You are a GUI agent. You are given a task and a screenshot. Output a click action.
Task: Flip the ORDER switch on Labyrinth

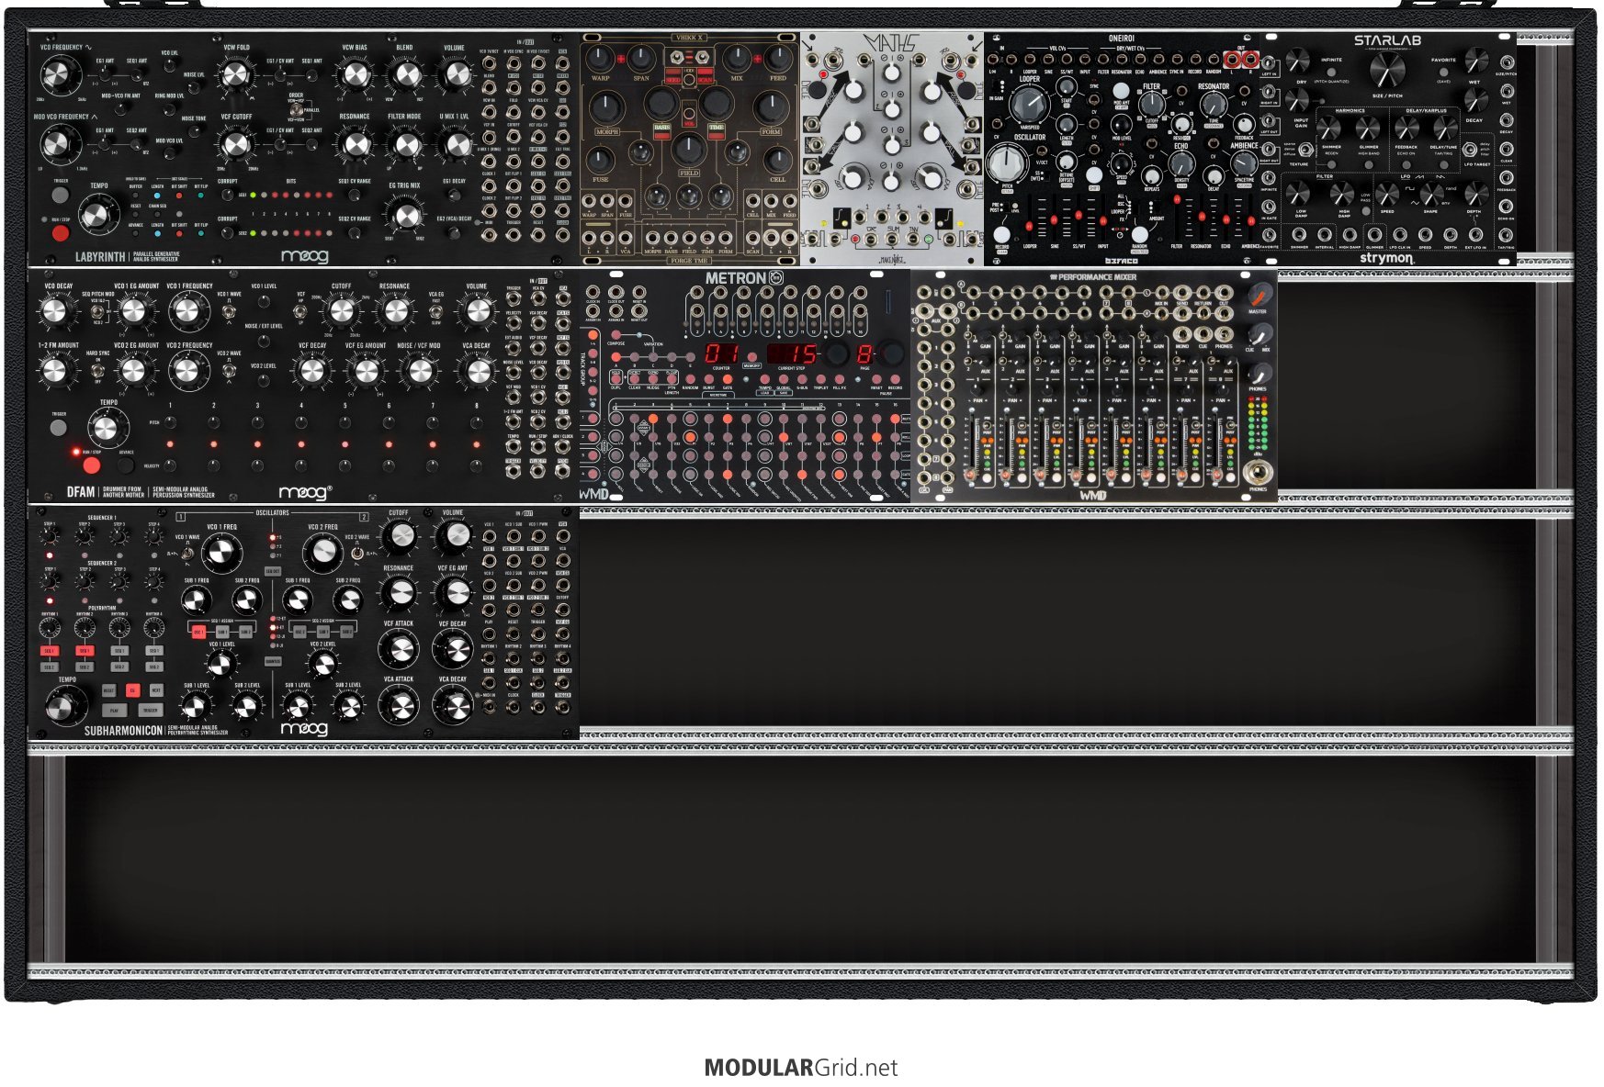296,109
